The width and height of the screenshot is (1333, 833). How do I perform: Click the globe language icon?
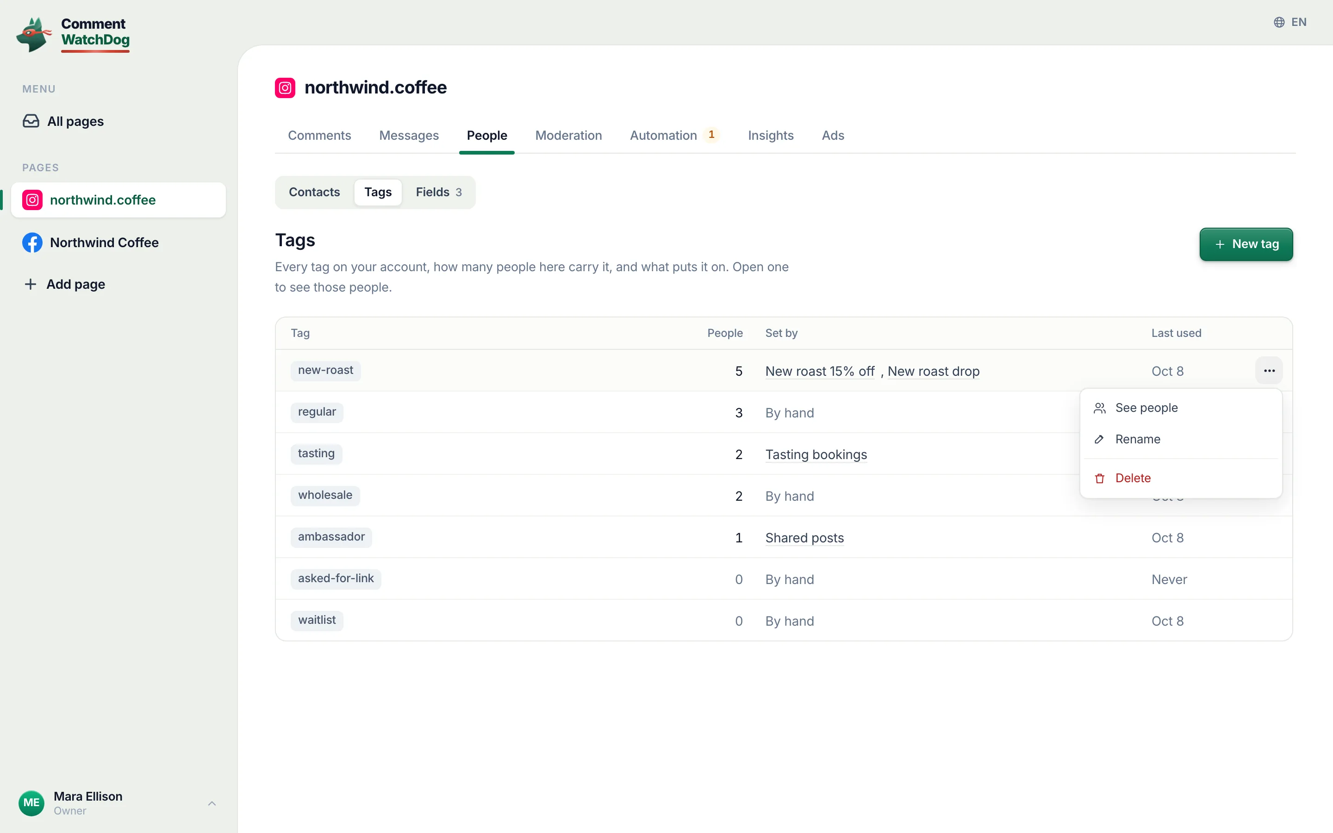click(x=1279, y=22)
